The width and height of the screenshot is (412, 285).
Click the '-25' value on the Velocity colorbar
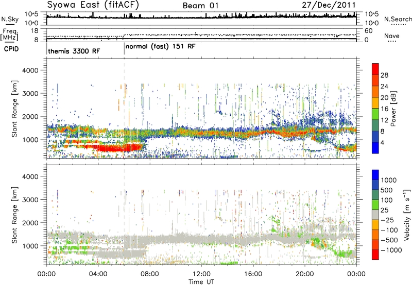coord(388,220)
